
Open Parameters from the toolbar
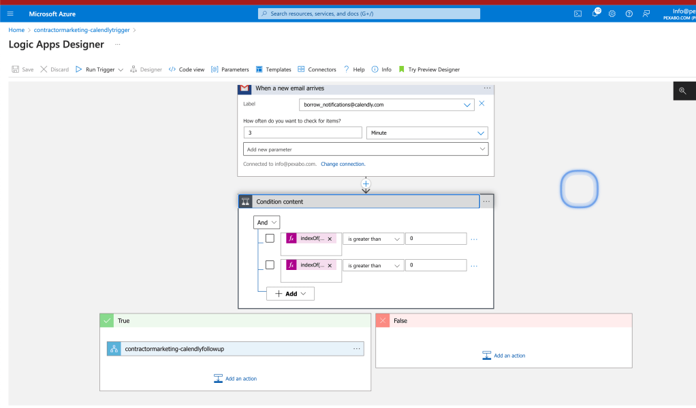(x=230, y=69)
